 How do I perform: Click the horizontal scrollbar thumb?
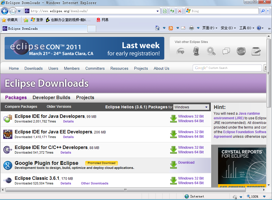pos(125,190)
